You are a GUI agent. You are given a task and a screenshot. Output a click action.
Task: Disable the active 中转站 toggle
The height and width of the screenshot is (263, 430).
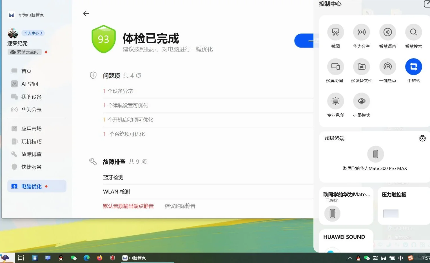tap(413, 66)
